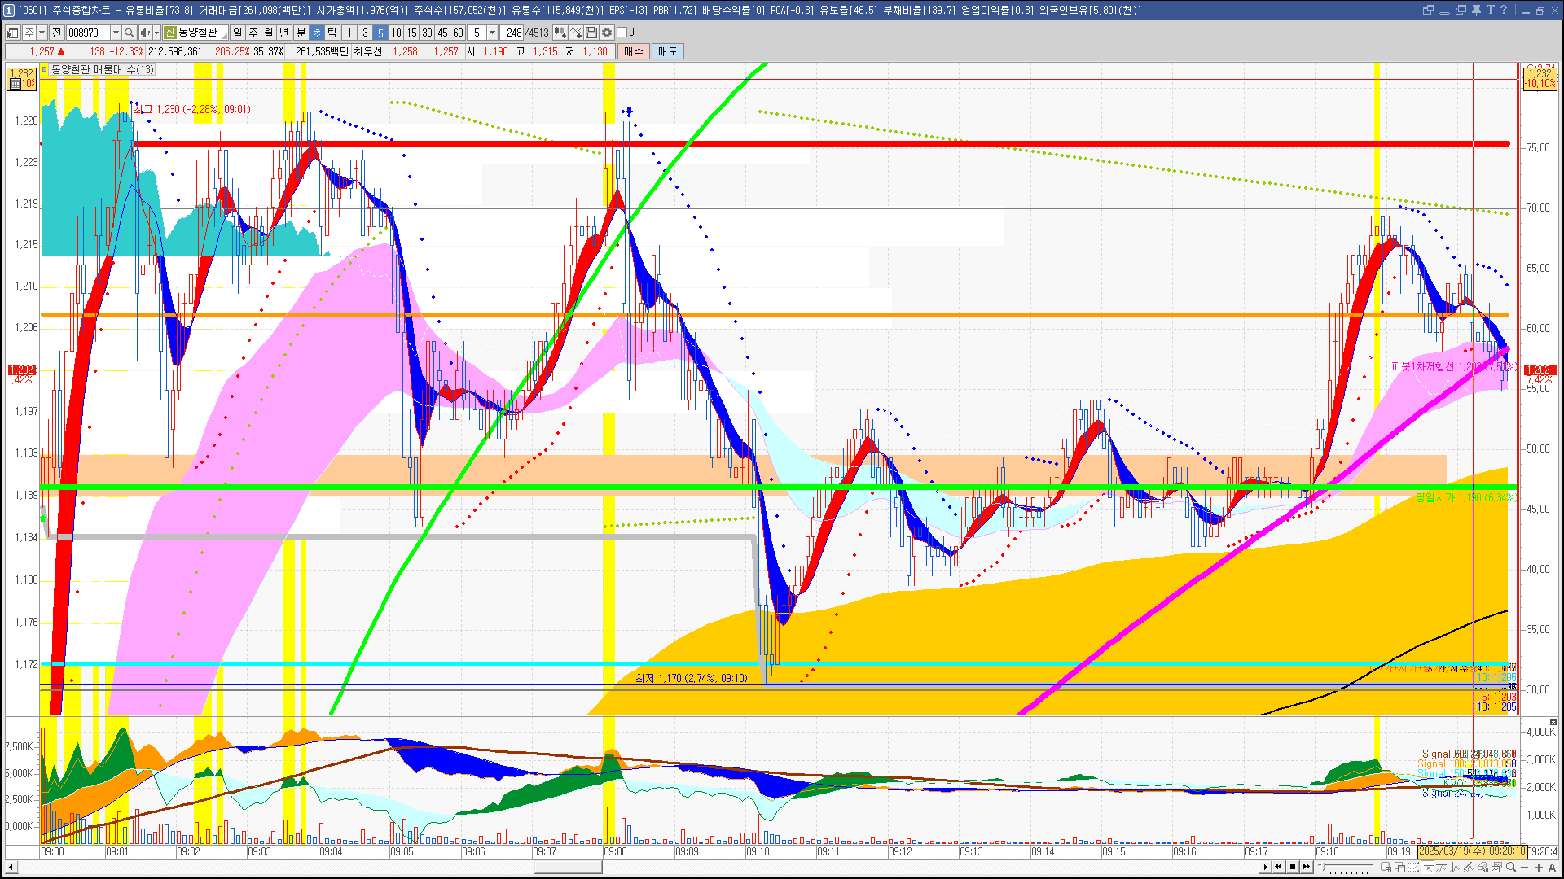Click the zoom magnifier icon at bottom right
The width and height of the screenshot is (1564, 879).
(1511, 867)
